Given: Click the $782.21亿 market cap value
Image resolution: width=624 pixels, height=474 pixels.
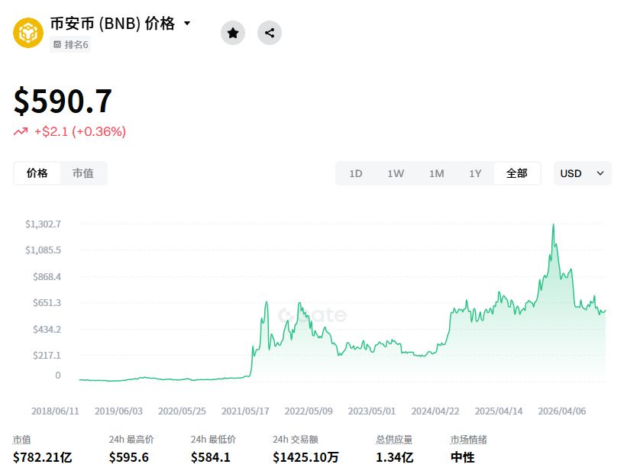Looking at the screenshot, I should click(42, 457).
